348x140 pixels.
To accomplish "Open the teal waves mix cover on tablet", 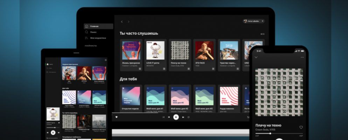I will (99, 97).
